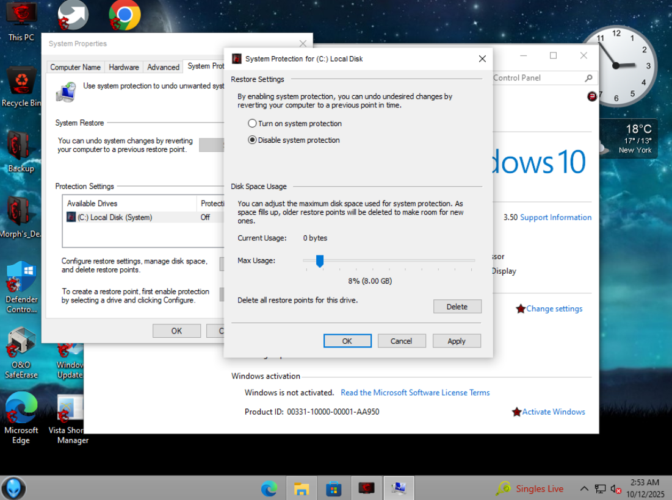Open Microsoft Store from the taskbar
672x500 pixels.
(333, 488)
